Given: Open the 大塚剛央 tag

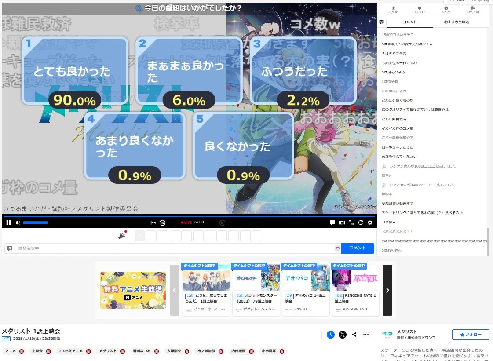Looking at the screenshot, I should pos(174,351).
